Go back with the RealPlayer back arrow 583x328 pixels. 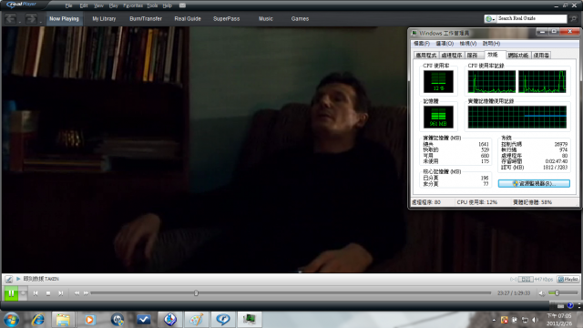point(10,18)
